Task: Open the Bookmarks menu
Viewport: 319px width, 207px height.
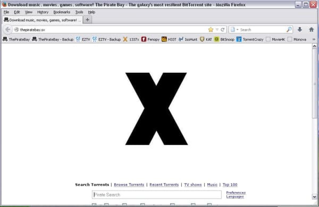Action: click(62, 12)
